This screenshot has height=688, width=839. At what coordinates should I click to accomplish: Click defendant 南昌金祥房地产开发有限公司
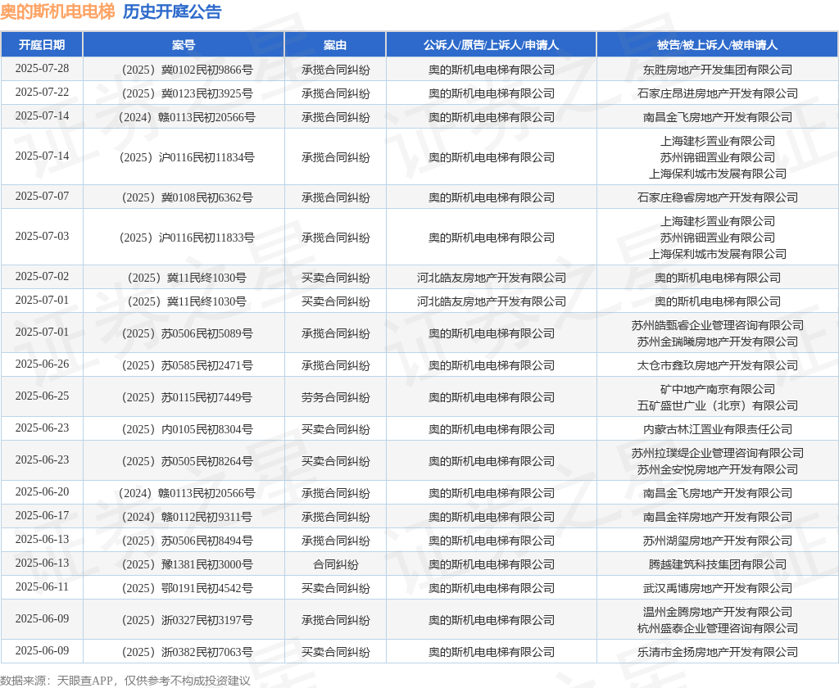tap(717, 517)
